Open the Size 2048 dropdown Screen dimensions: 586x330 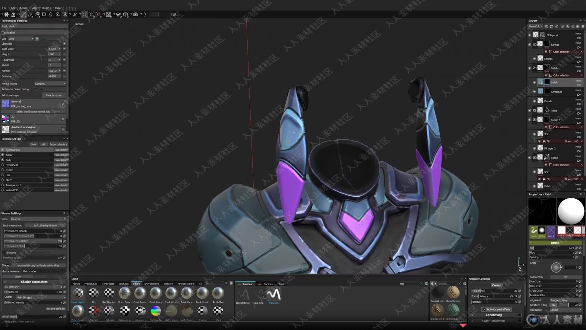click(21, 38)
